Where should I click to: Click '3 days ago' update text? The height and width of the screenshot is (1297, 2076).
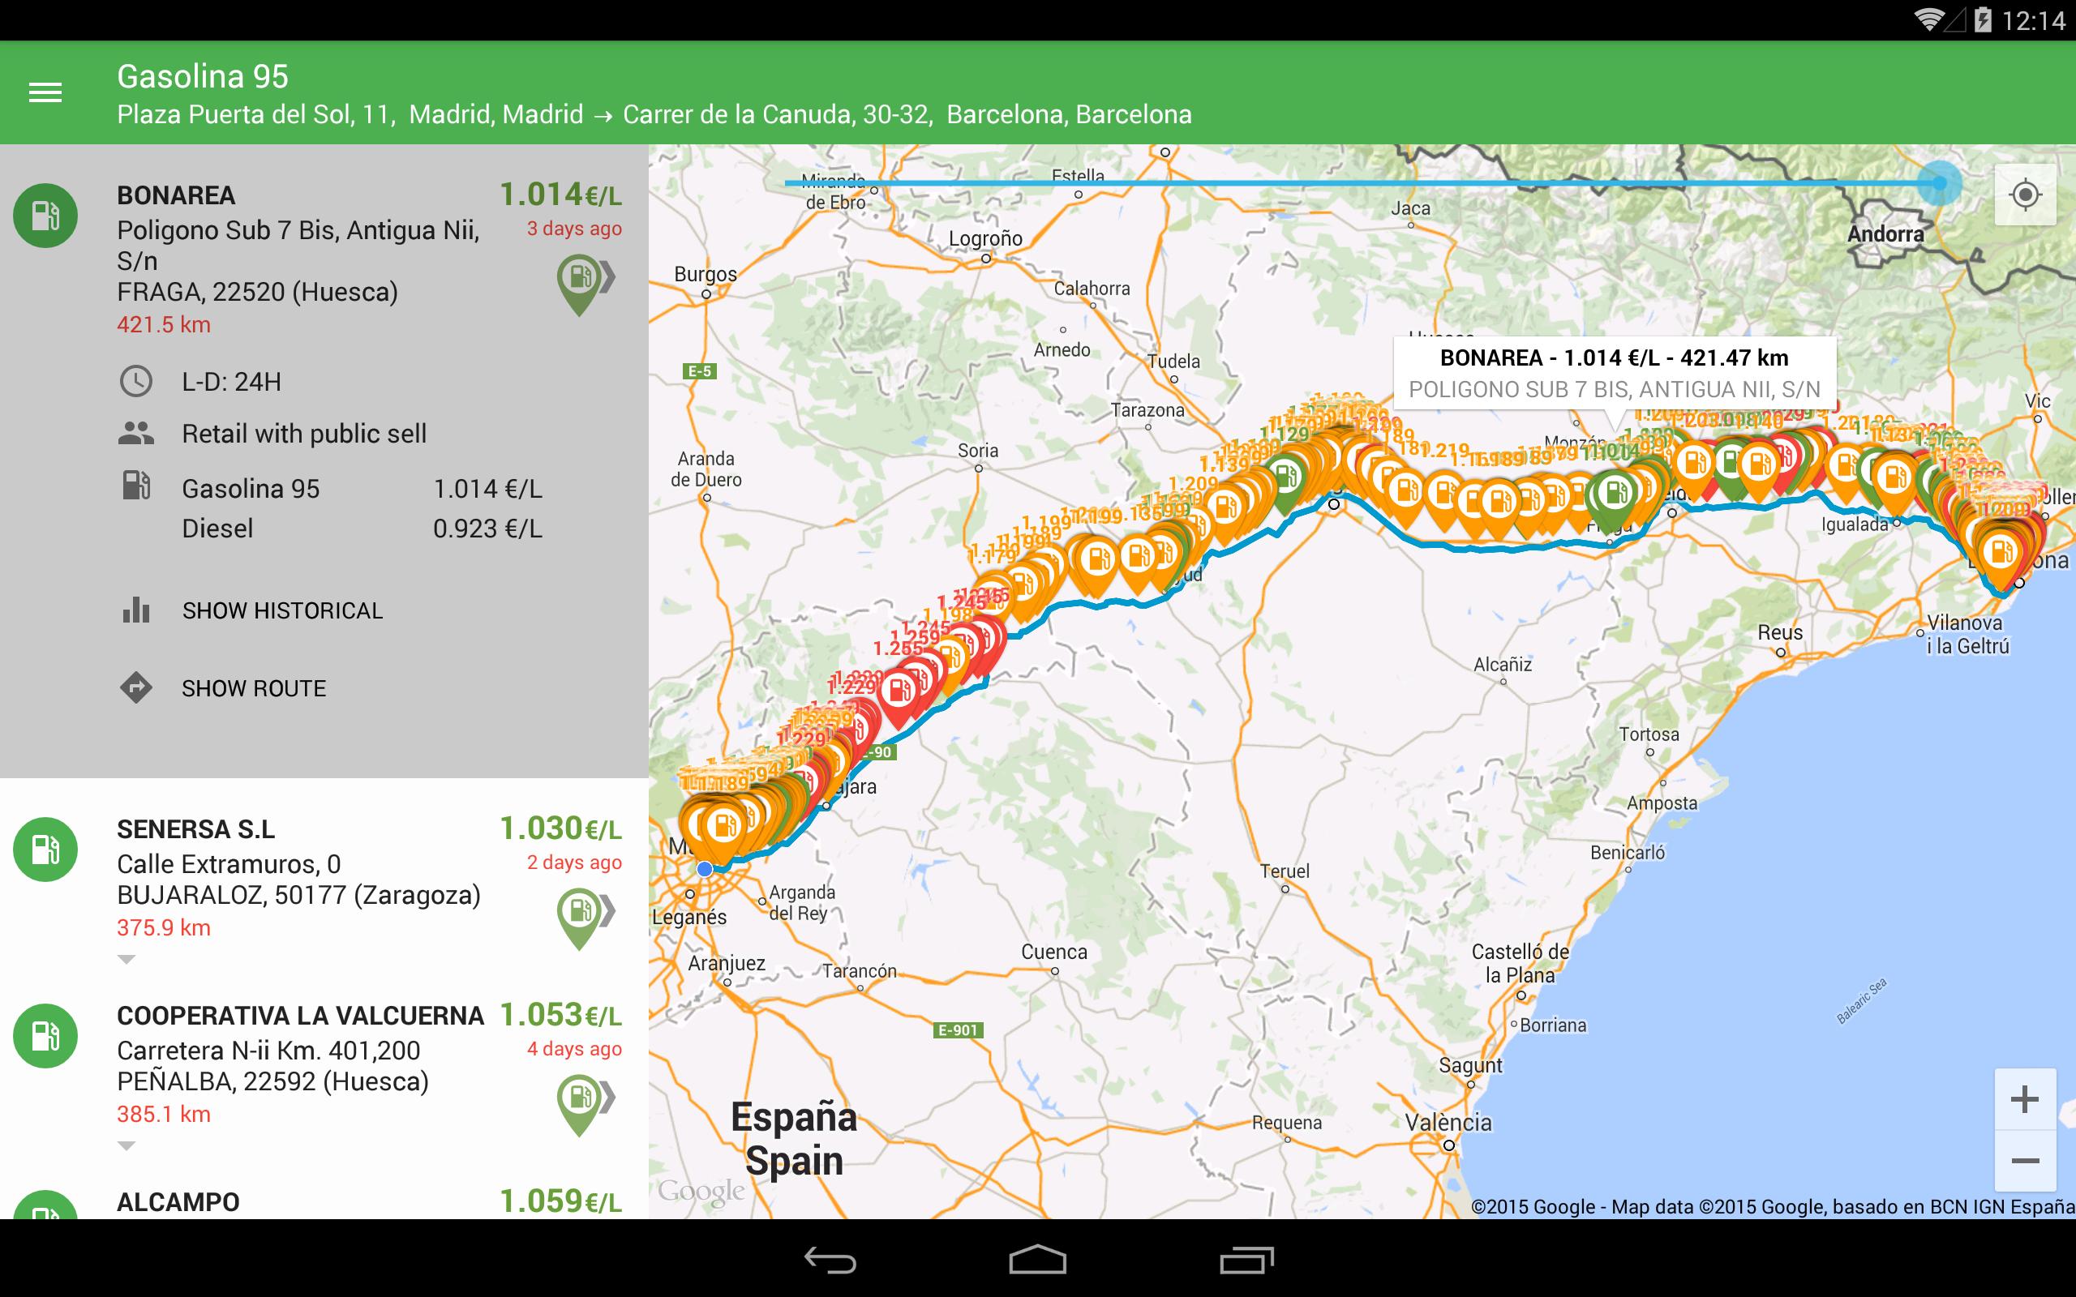574,228
